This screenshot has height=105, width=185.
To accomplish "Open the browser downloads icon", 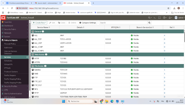I will click(174, 8).
